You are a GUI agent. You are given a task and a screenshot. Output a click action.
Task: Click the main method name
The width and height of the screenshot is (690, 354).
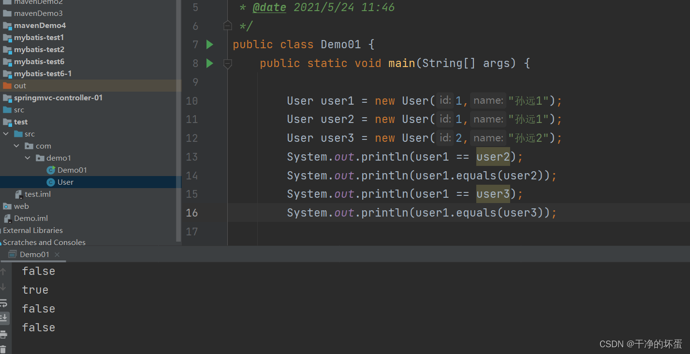[x=402, y=63]
